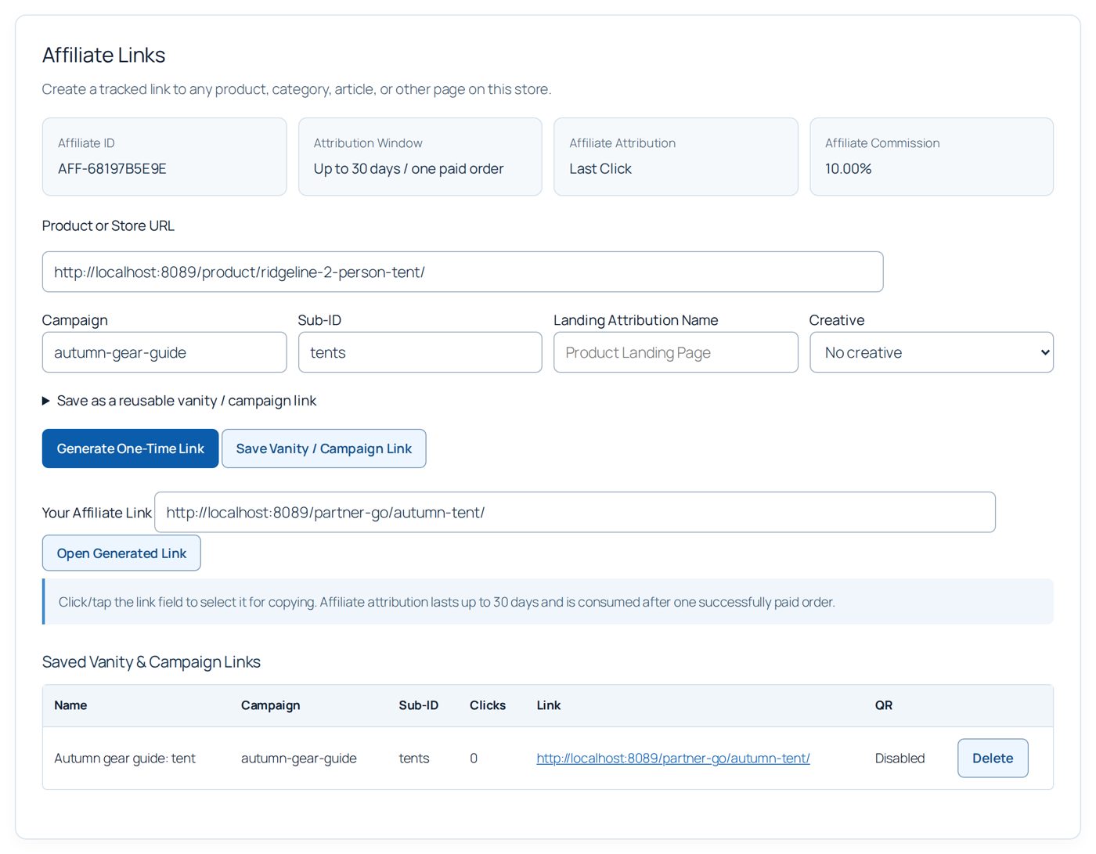
Task: Click the Clicks column header
Action: pos(488,705)
